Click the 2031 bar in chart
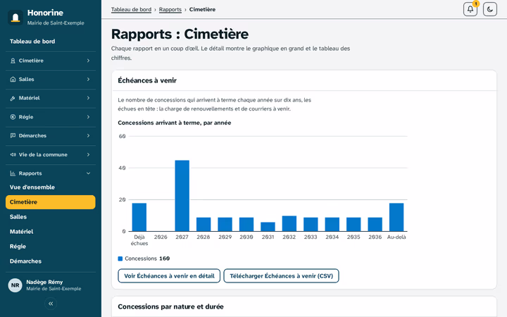507x317 pixels. tap(268, 227)
